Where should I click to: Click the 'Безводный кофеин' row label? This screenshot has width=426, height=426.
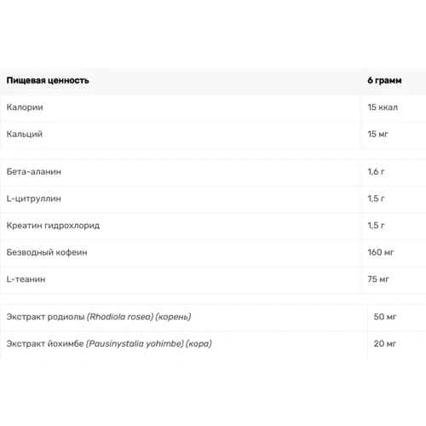[47, 252]
